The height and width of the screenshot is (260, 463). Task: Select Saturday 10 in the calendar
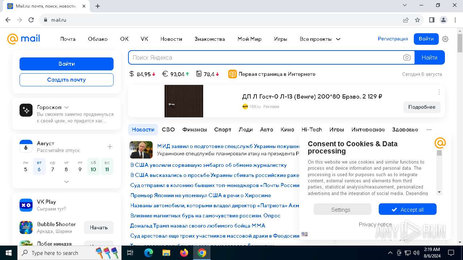(93, 166)
